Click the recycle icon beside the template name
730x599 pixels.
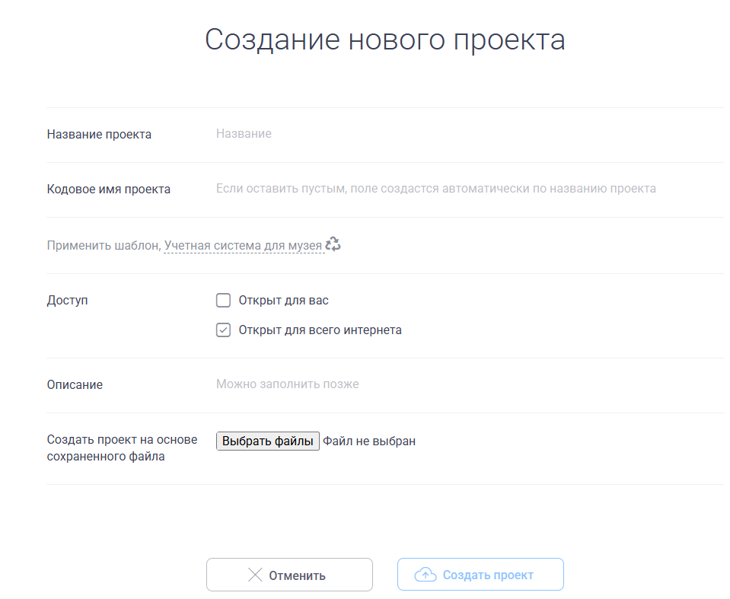(x=333, y=244)
